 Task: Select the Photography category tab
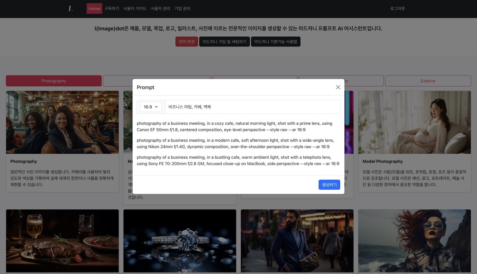[x=54, y=81]
